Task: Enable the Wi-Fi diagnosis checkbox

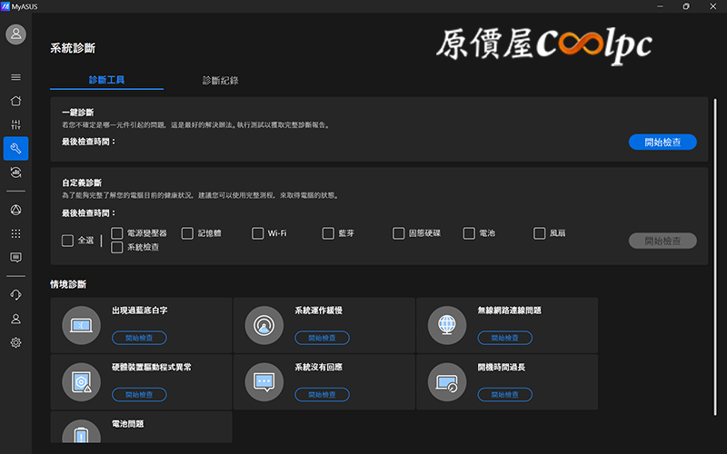Action: coord(258,233)
